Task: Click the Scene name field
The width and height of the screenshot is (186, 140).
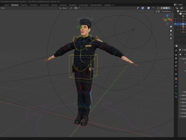Action: (x=182, y=5)
